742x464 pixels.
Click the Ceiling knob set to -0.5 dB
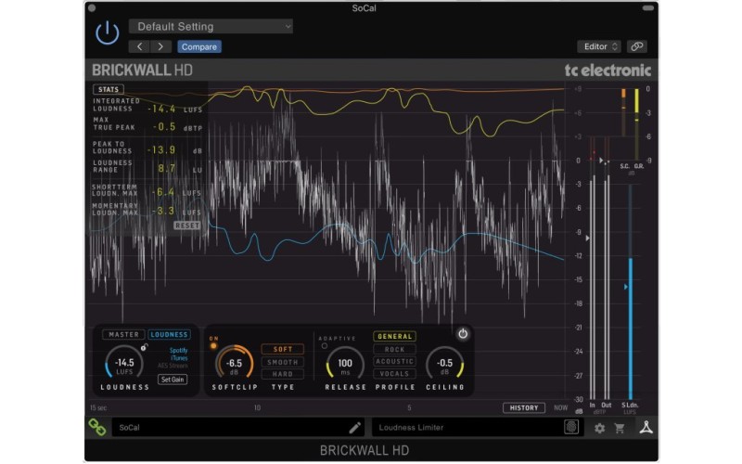(x=445, y=363)
